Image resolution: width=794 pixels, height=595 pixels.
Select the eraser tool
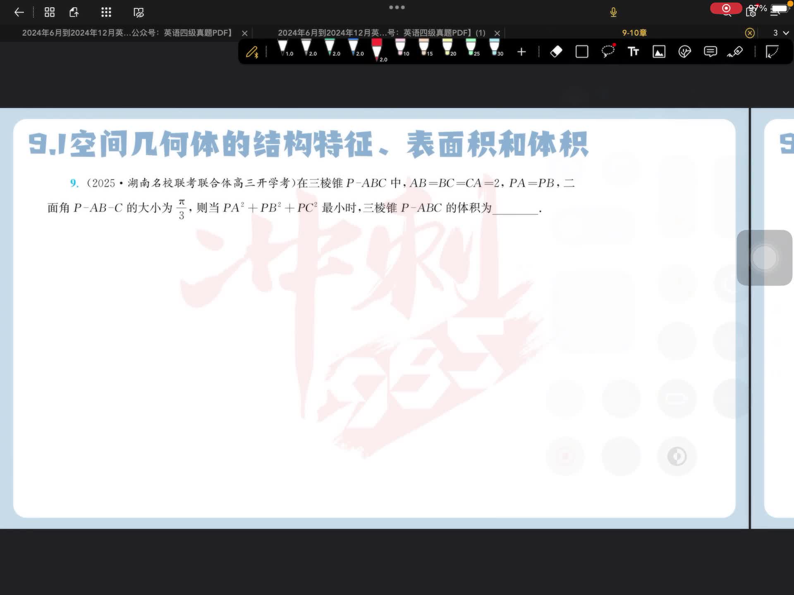coord(556,52)
